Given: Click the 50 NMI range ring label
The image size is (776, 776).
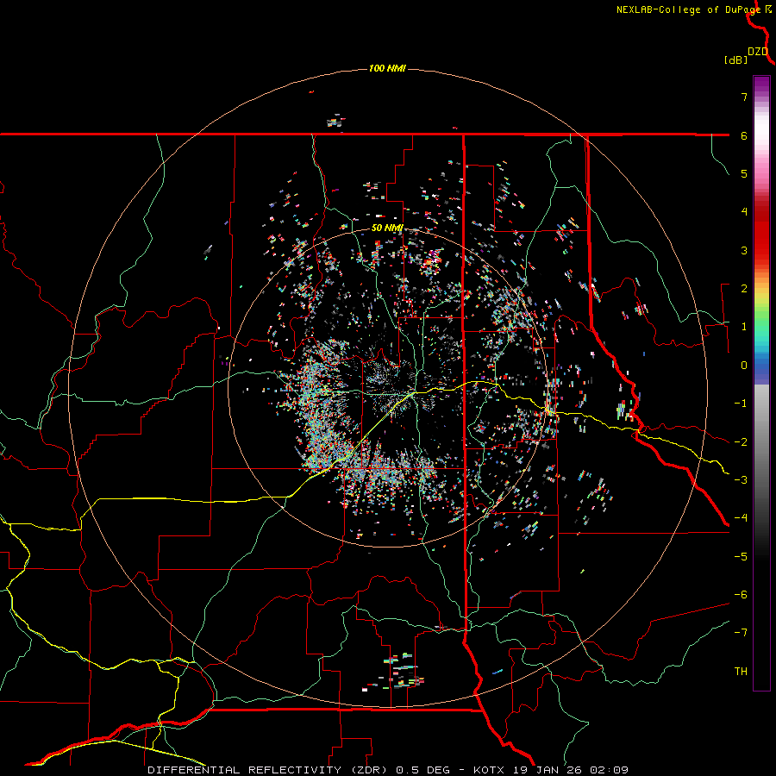Looking at the screenshot, I should [387, 228].
